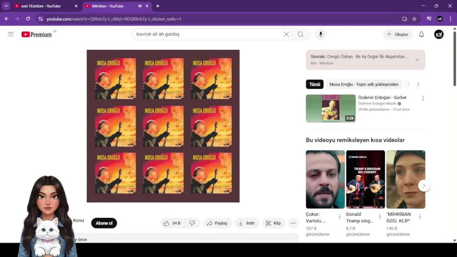This screenshot has height=257, width=457.
Task: Open options menu for Özdemir Erdoğan - Gurbet
Action: [423, 98]
